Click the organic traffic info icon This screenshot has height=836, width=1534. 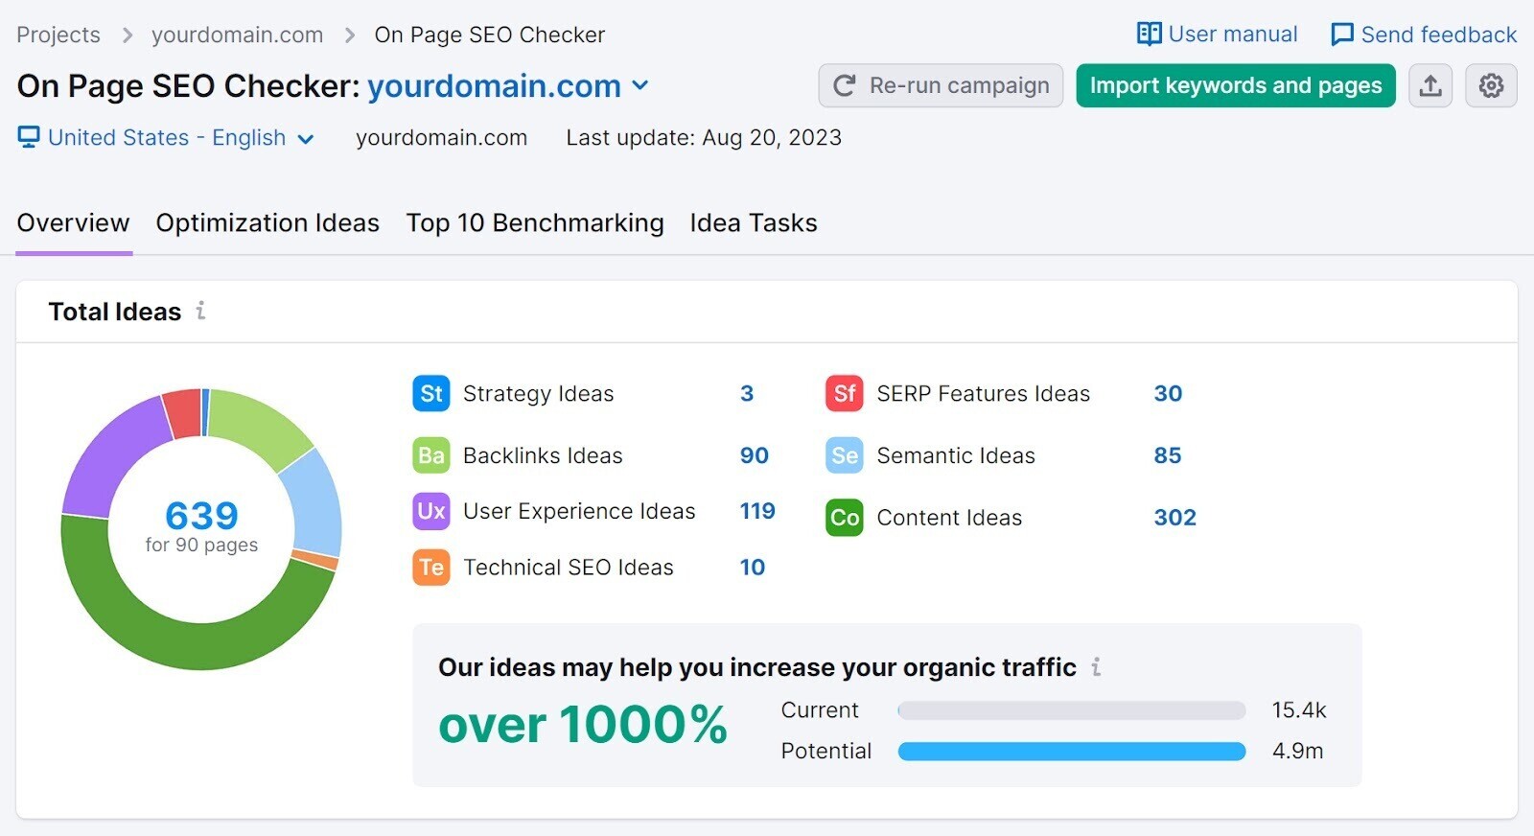point(1096,667)
